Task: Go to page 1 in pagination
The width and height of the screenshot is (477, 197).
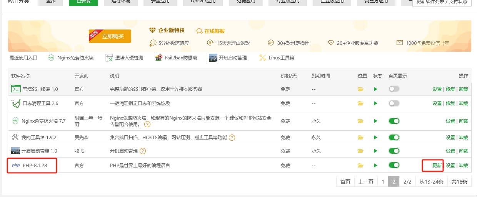Action: [x=383, y=182]
